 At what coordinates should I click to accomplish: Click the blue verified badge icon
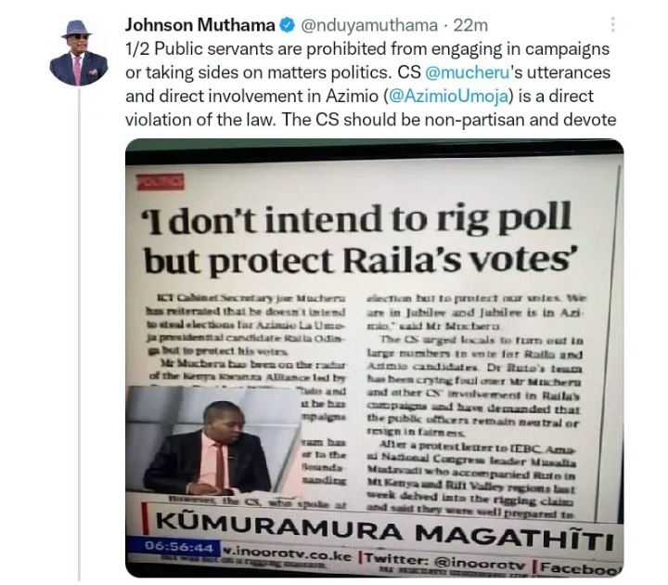click(x=287, y=25)
